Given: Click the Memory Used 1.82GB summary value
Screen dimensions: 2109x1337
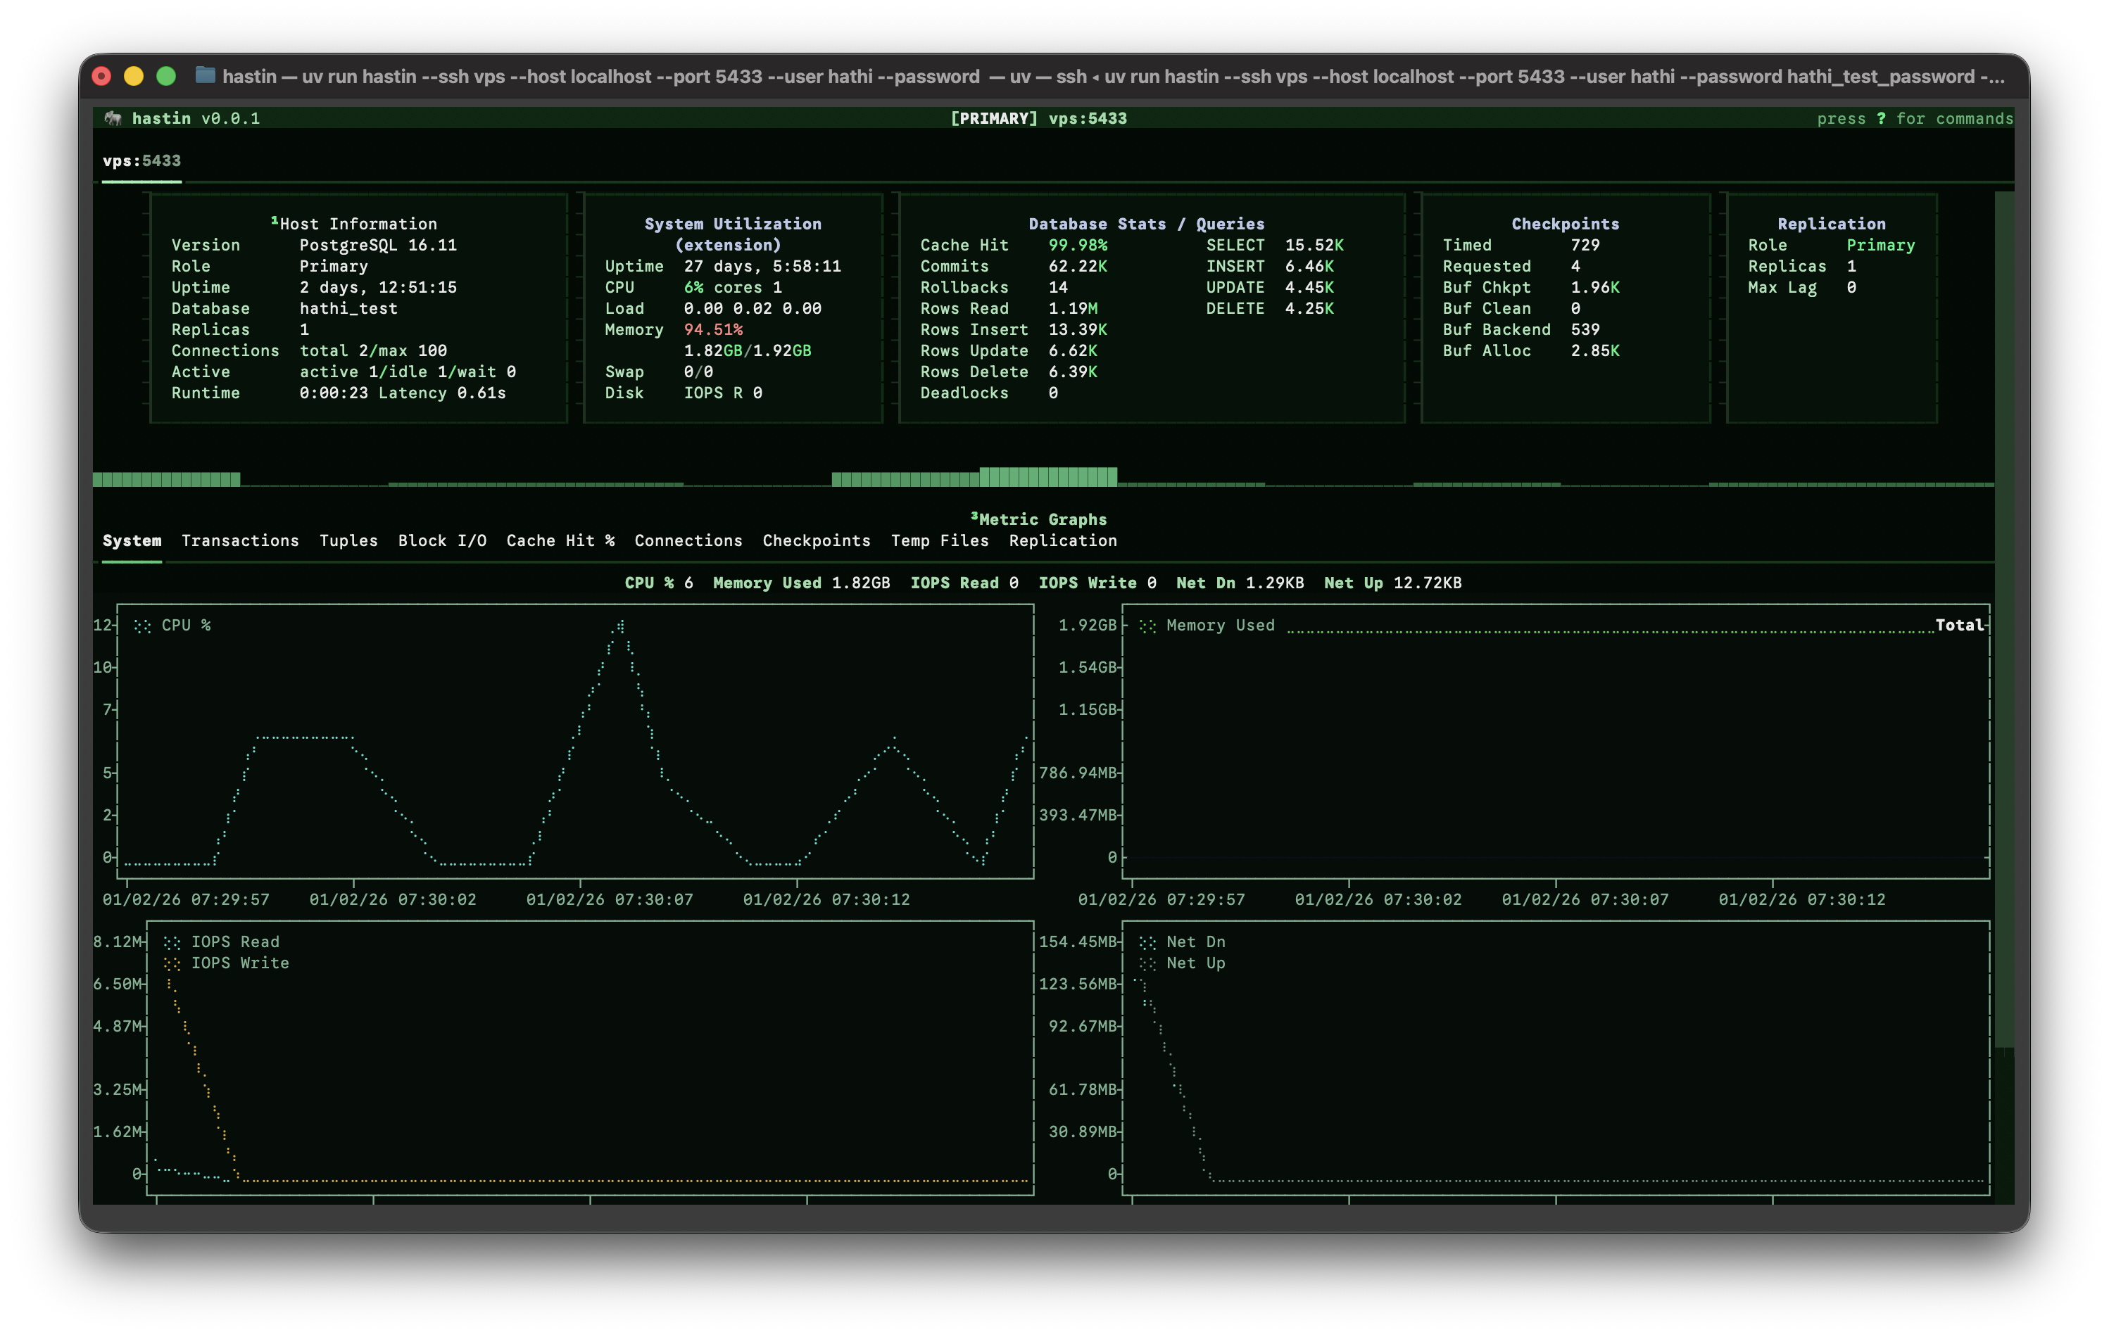Looking at the screenshot, I should (x=861, y=583).
